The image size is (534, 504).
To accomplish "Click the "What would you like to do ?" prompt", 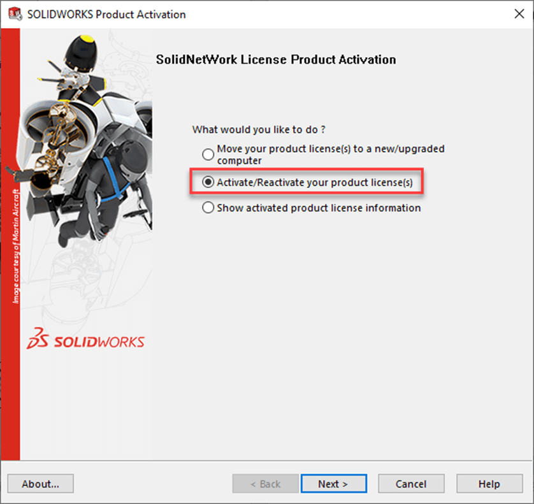I will (x=259, y=129).
